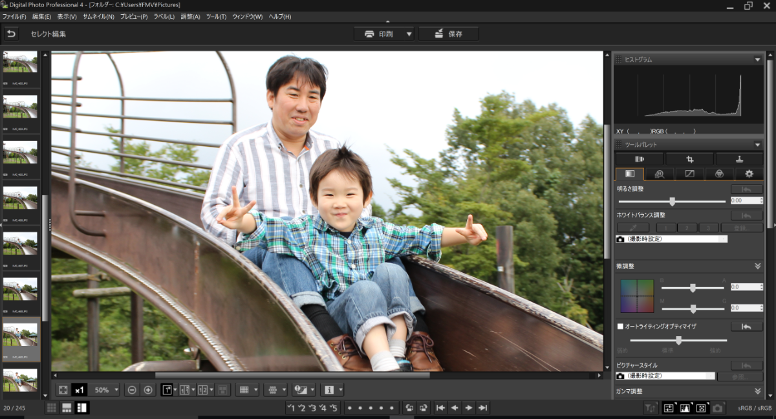Click the zoom out minus icon
The width and height of the screenshot is (776, 419).
(x=132, y=390)
